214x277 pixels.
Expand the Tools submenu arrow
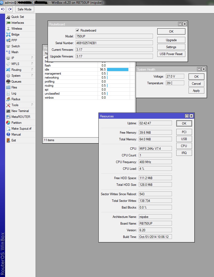tap(32, 105)
